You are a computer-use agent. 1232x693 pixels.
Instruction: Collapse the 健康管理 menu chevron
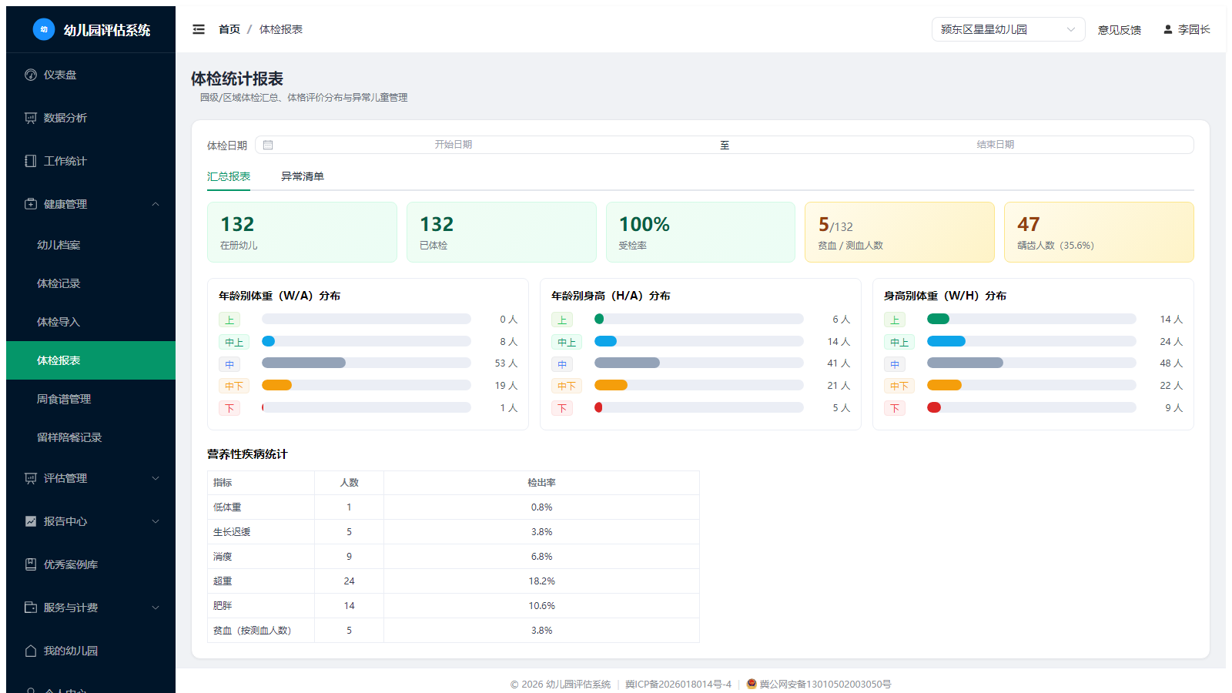pos(156,204)
